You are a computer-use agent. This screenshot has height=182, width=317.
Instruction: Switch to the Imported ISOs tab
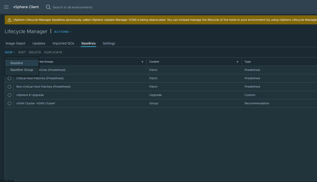63,43
